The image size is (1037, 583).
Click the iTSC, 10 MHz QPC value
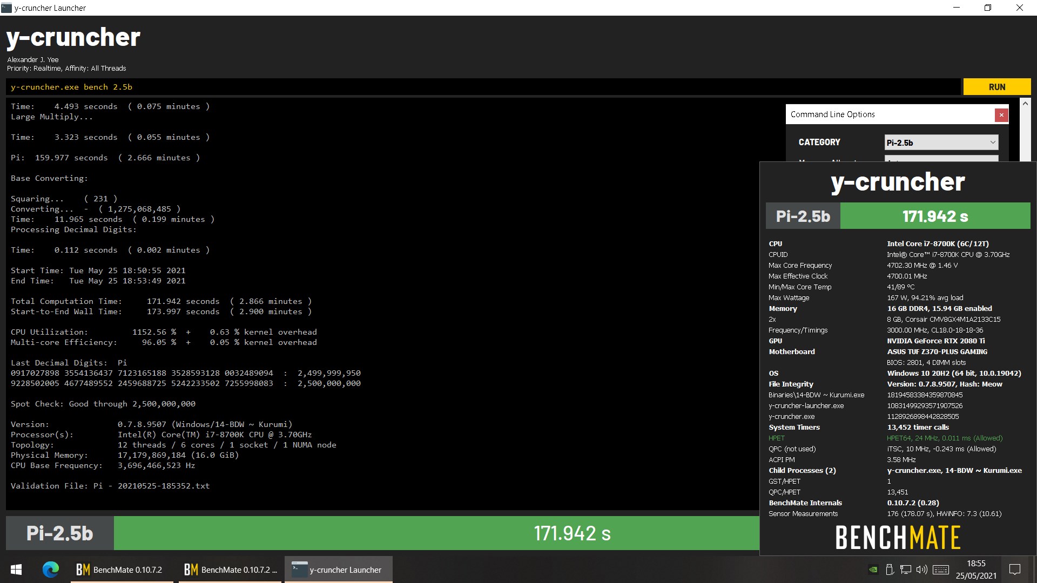coord(941,449)
